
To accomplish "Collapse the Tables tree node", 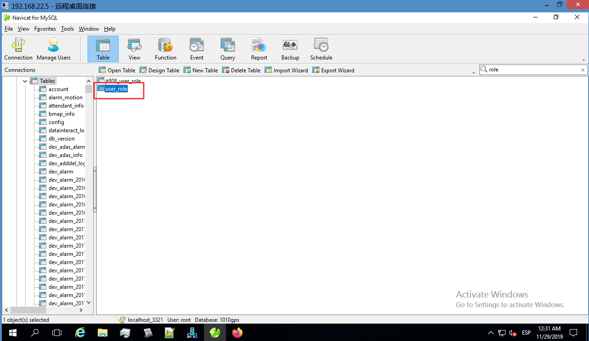I will point(25,81).
